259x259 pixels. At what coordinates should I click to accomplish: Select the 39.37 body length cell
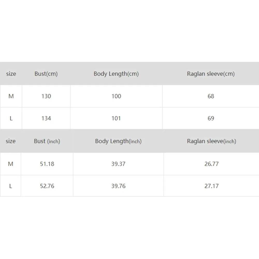[118, 164]
